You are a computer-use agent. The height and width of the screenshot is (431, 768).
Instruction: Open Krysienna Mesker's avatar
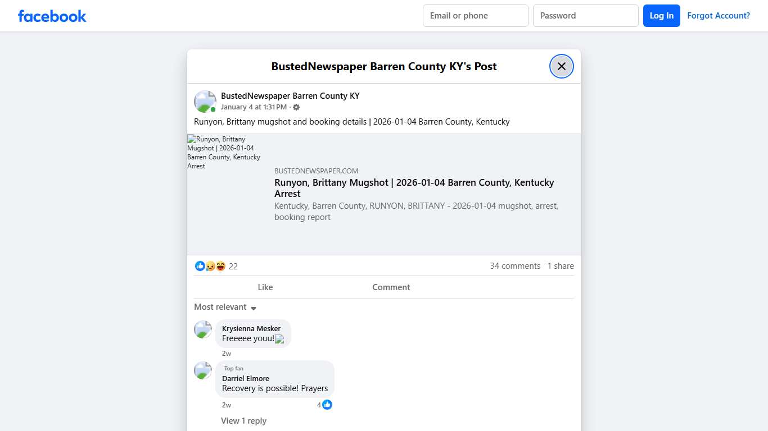point(203,329)
